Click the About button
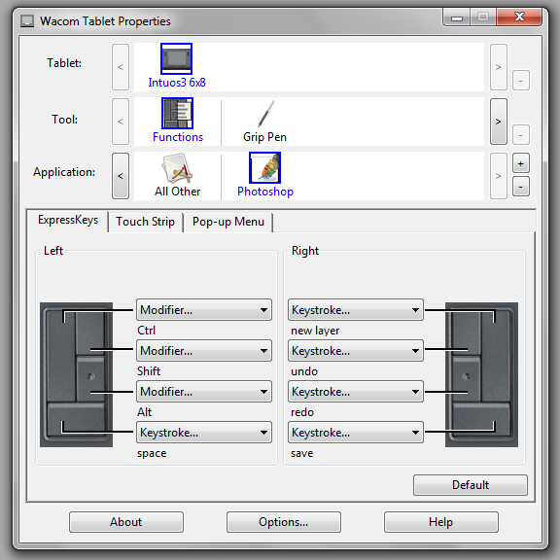Viewport: 560px width, 560px height. pyautogui.click(x=126, y=522)
